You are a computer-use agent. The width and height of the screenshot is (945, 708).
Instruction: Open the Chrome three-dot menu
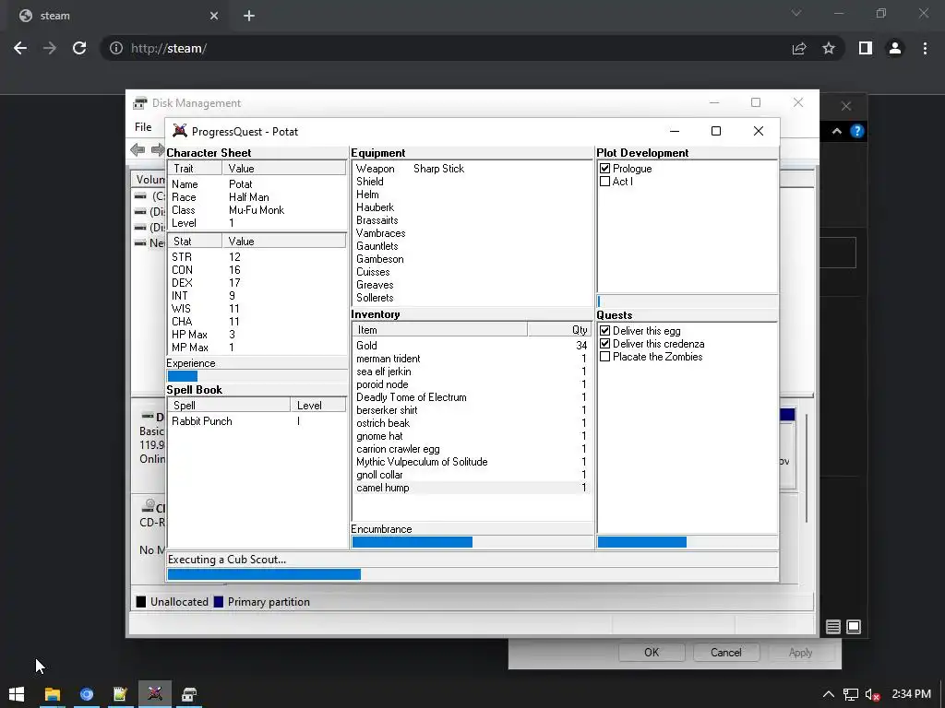click(925, 48)
